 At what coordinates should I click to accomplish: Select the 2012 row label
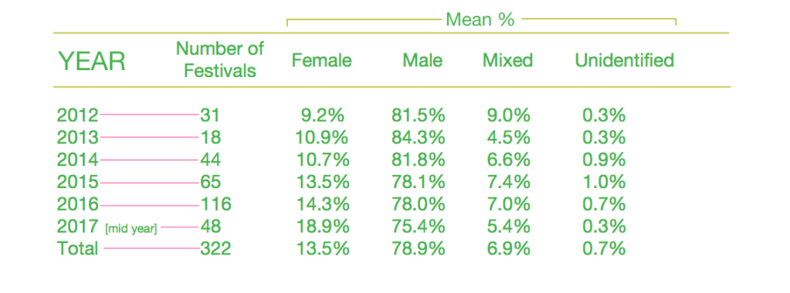click(77, 116)
